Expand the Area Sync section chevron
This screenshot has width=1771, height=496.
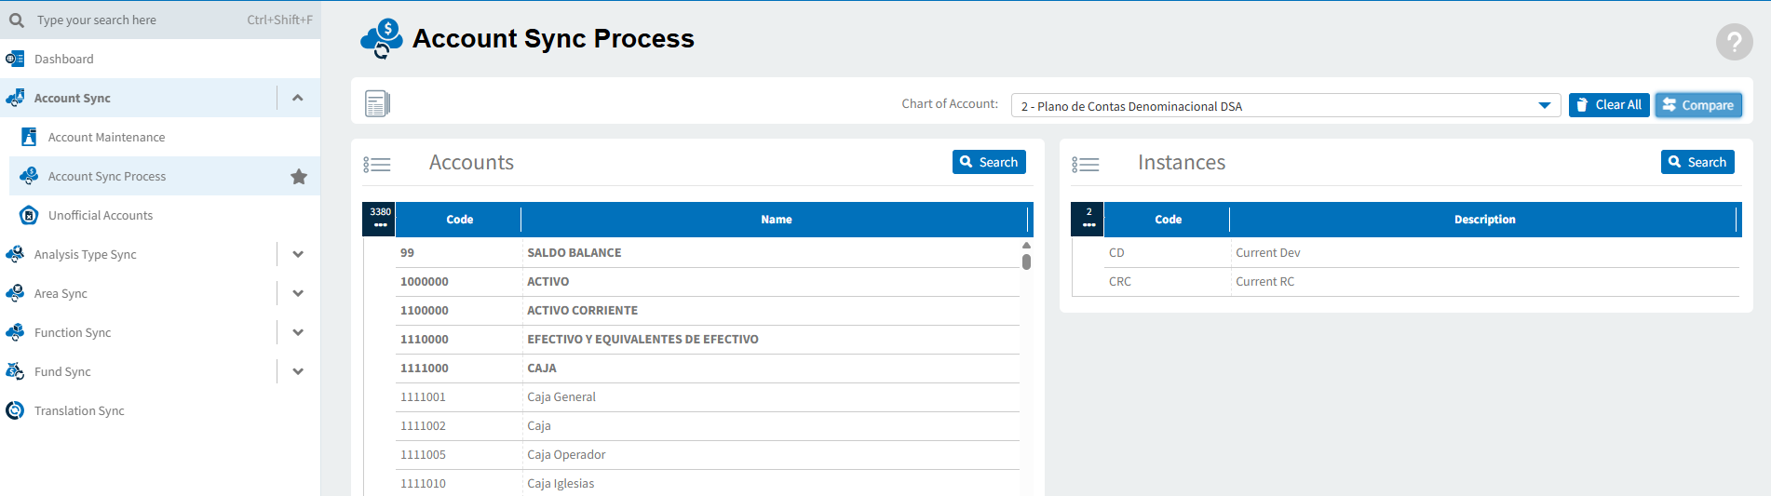tap(298, 293)
